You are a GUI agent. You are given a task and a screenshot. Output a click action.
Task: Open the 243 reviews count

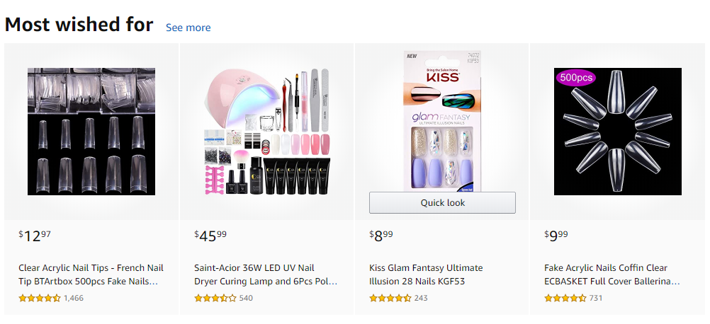[x=421, y=299]
